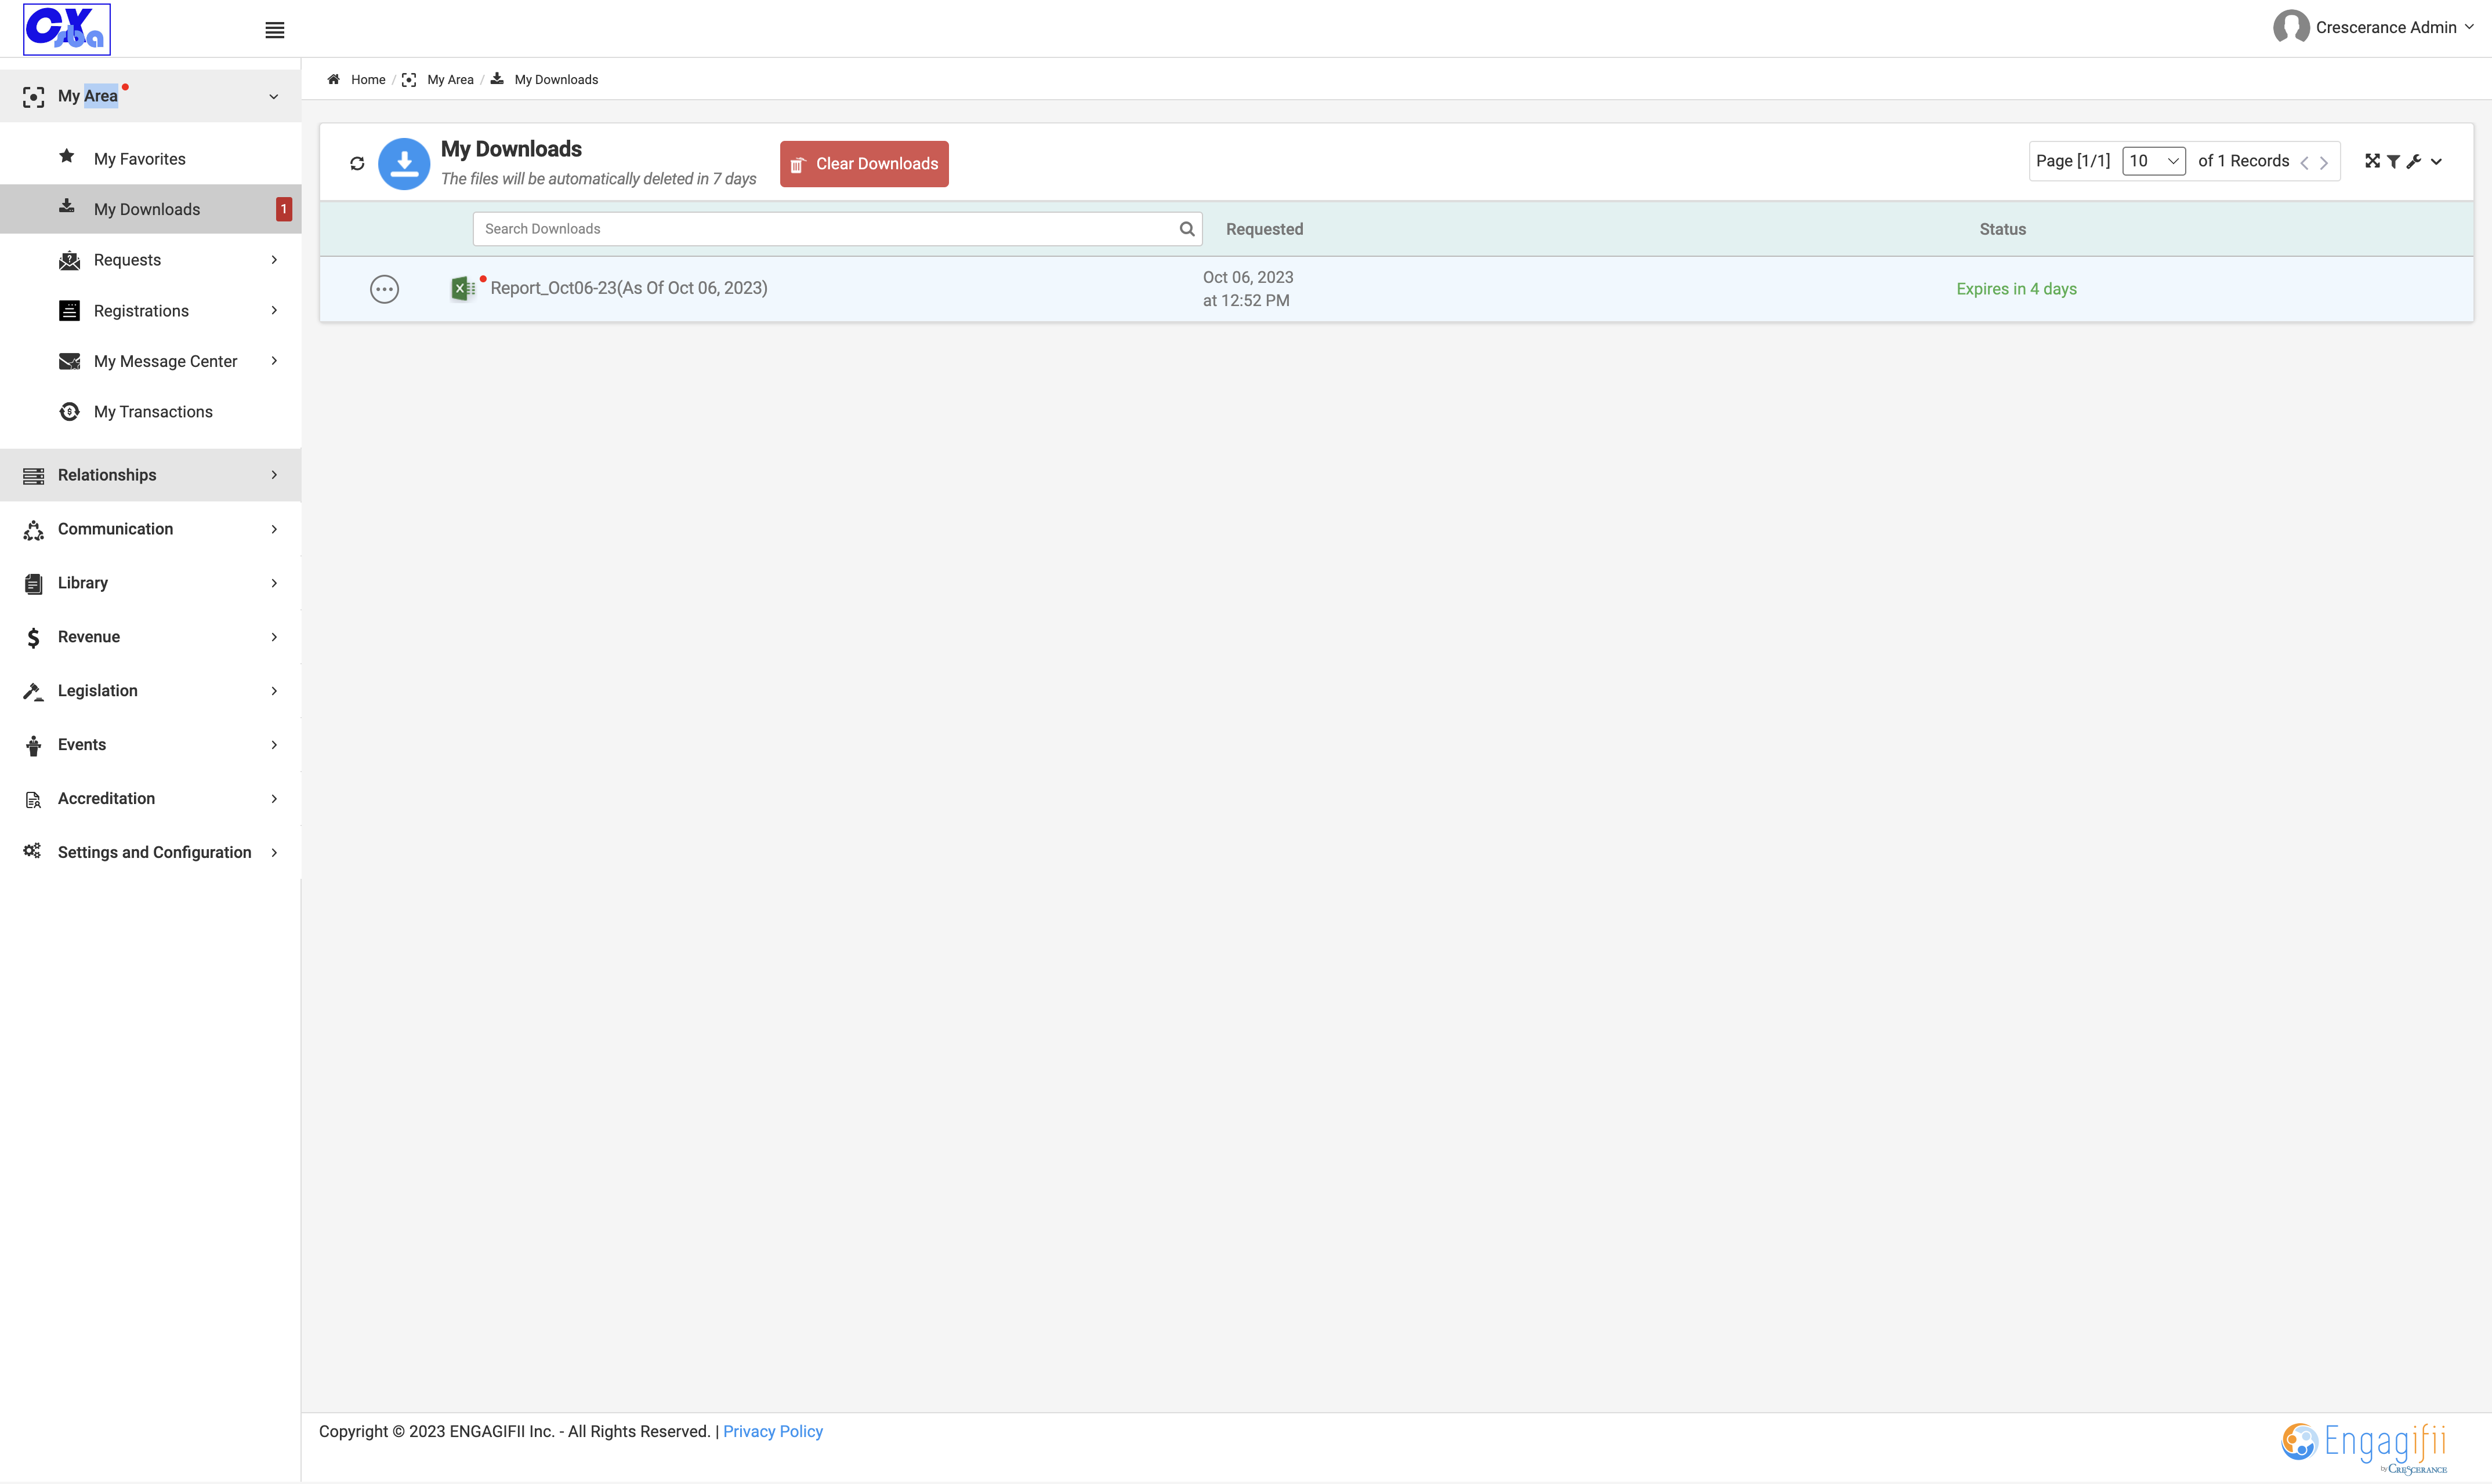Click the blue download circle icon
This screenshot has width=2492, height=1484.
[x=404, y=163]
